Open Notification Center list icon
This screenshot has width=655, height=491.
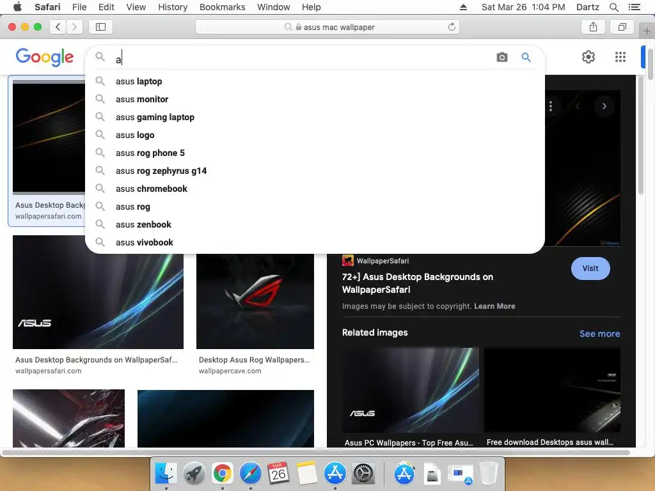(x=634, y=7)
